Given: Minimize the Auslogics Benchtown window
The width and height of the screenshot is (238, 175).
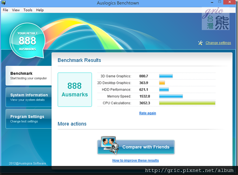Looking at the screenshot, I should point(212,2).
